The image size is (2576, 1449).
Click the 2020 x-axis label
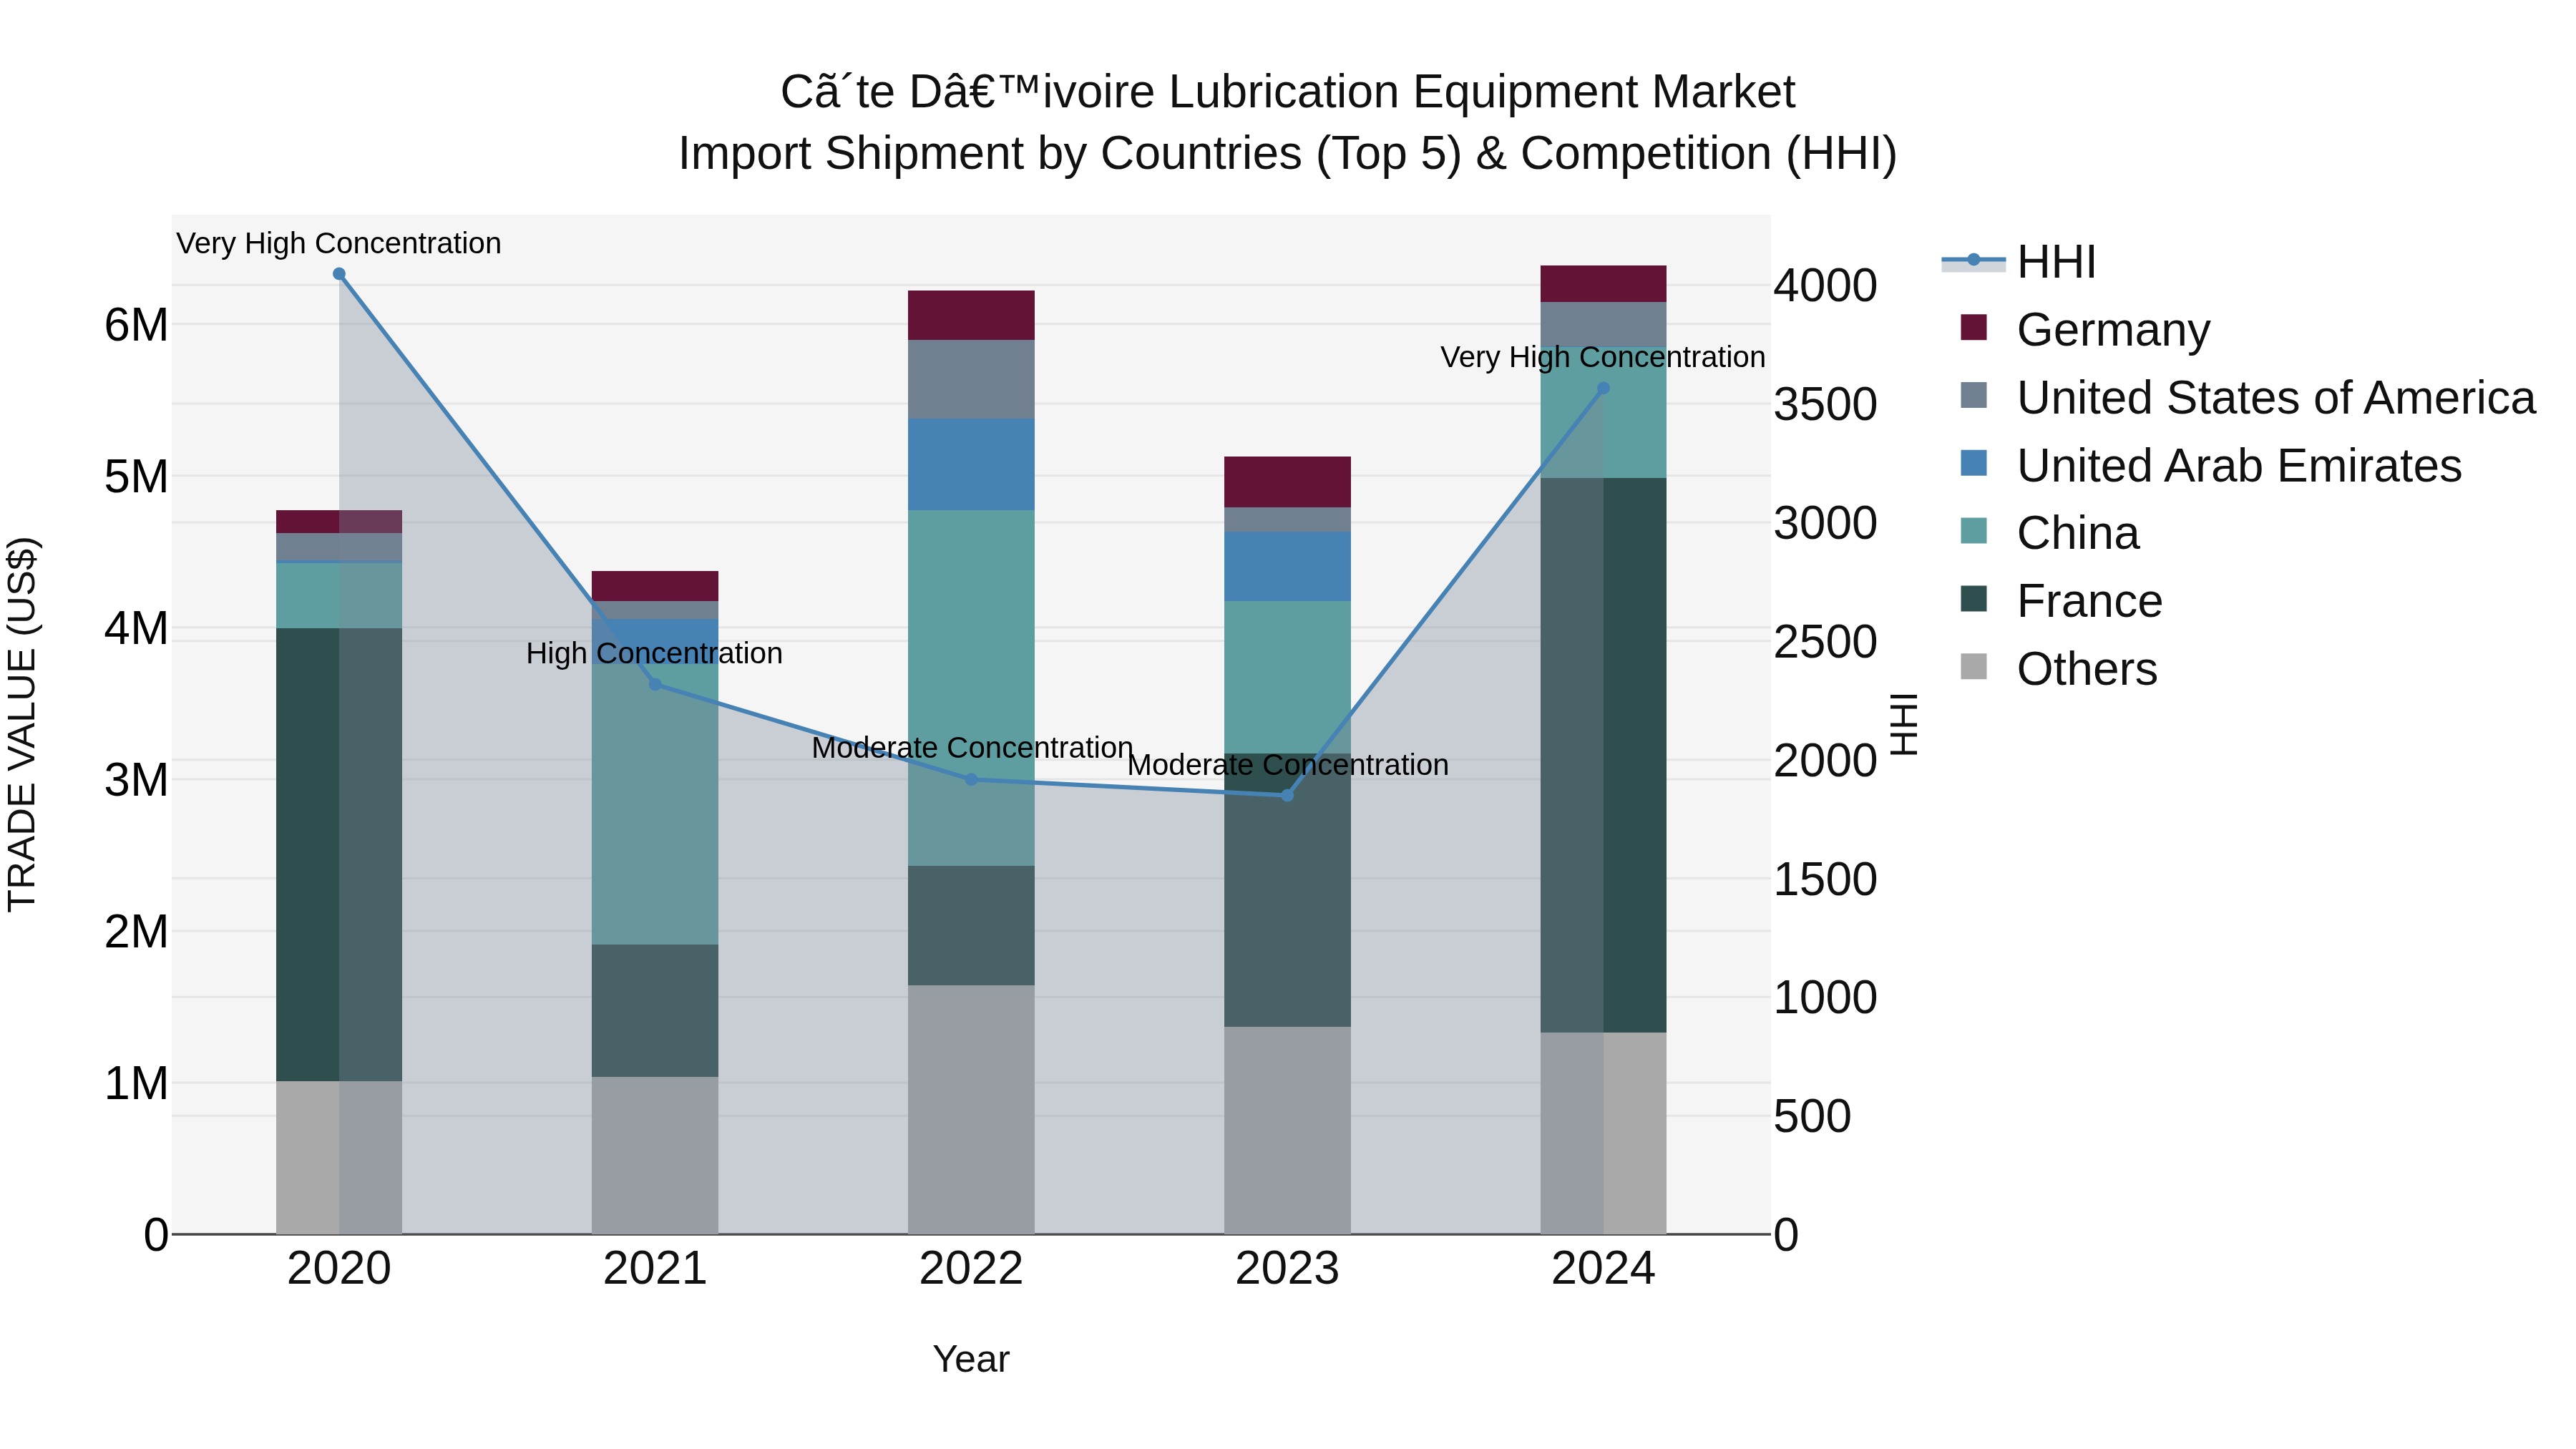[x=339, y=1269]
